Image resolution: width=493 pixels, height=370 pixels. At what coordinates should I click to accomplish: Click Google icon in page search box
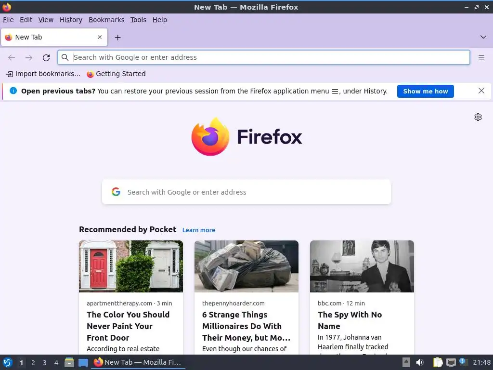(116, 192)
